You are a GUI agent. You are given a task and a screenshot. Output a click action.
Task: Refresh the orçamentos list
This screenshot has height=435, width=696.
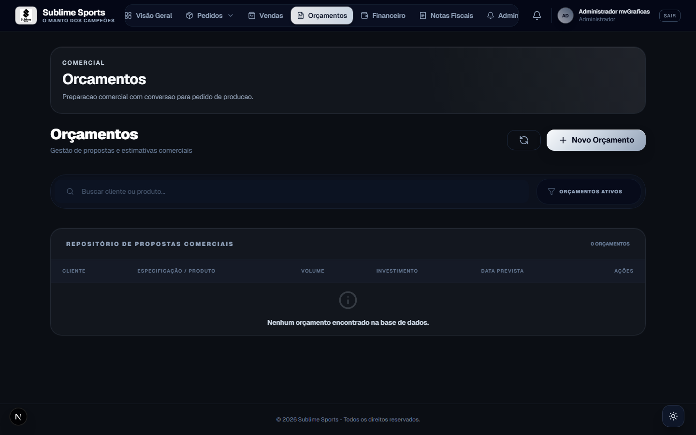(524, 140)
